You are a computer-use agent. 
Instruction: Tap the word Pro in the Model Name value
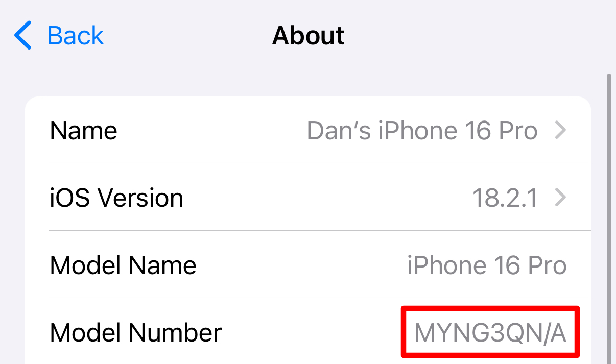[547, 265]
